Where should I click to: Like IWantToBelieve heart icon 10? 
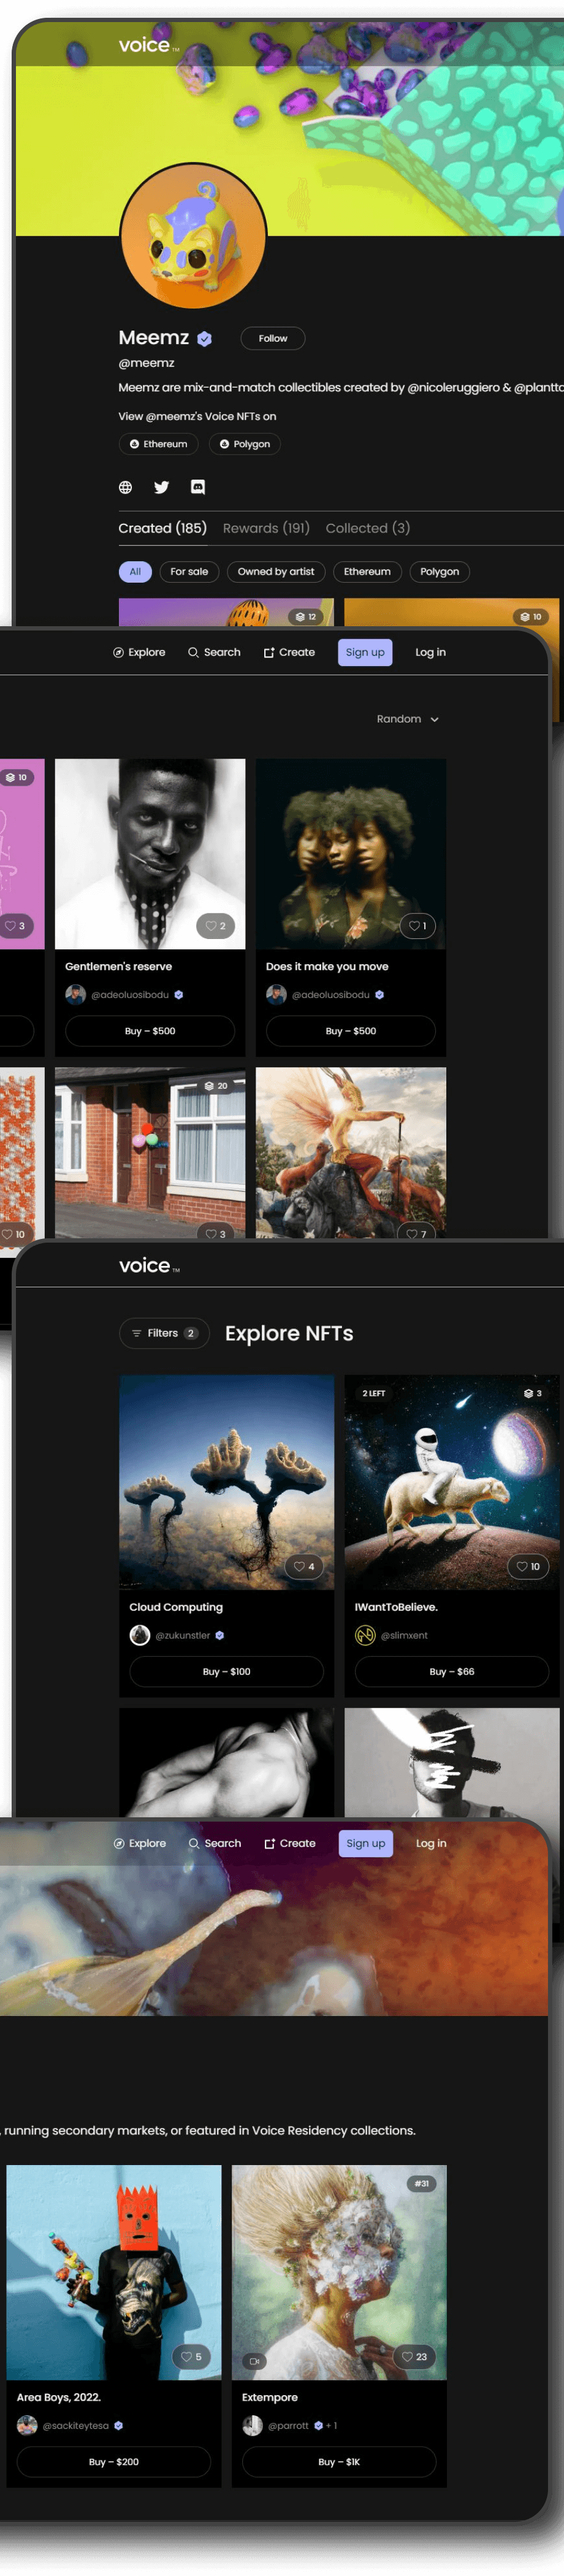click(529, 1566)
